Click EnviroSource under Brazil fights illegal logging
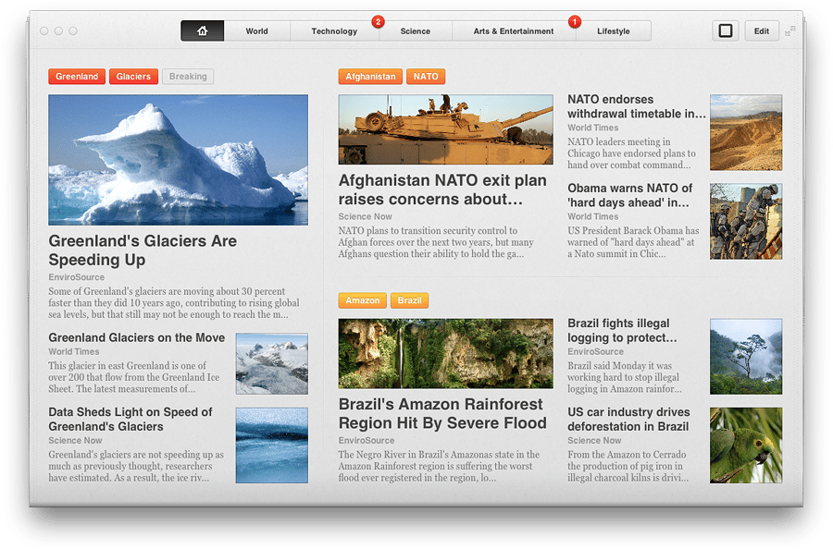Image resolution: width=833 pixels, height=549 pixels. 595,352
